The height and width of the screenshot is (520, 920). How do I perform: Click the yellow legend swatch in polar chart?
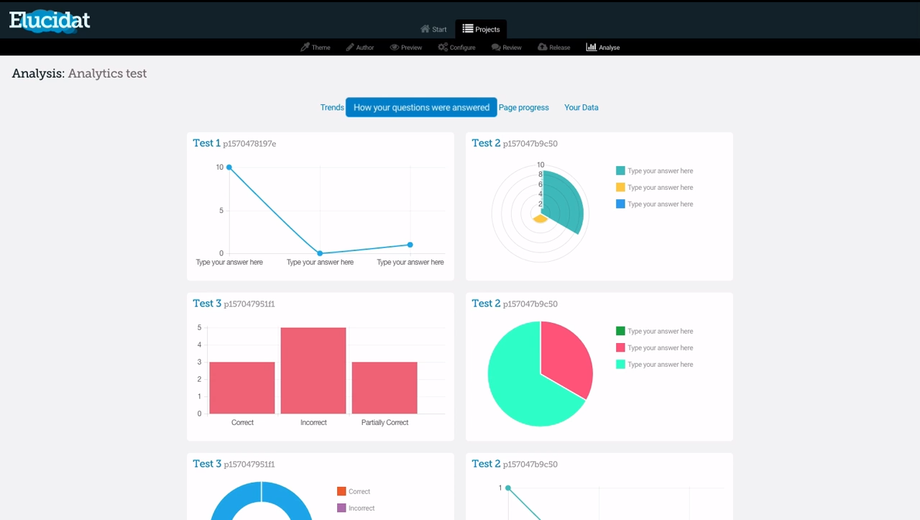click(x=620, y=188)
